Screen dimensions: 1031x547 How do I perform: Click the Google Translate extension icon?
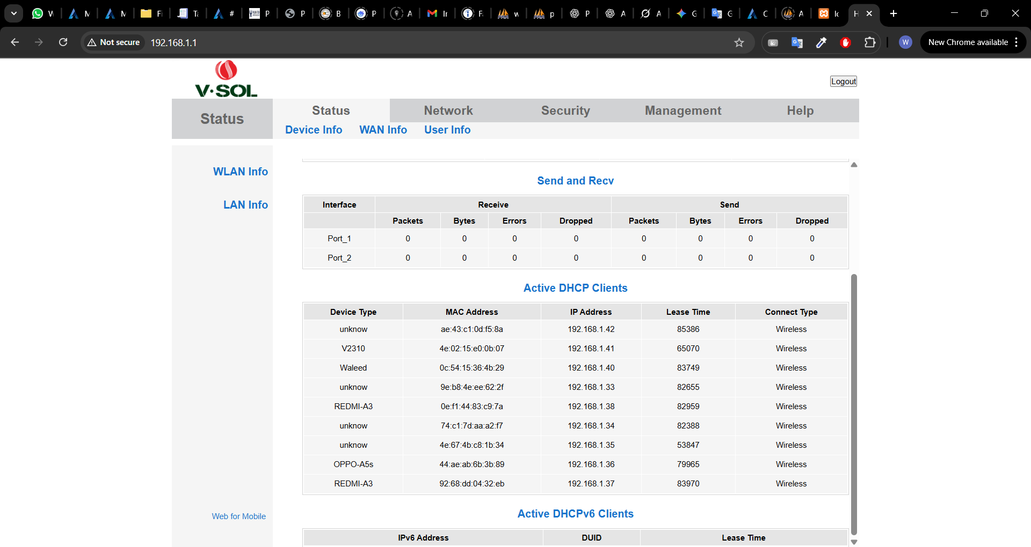797,42
